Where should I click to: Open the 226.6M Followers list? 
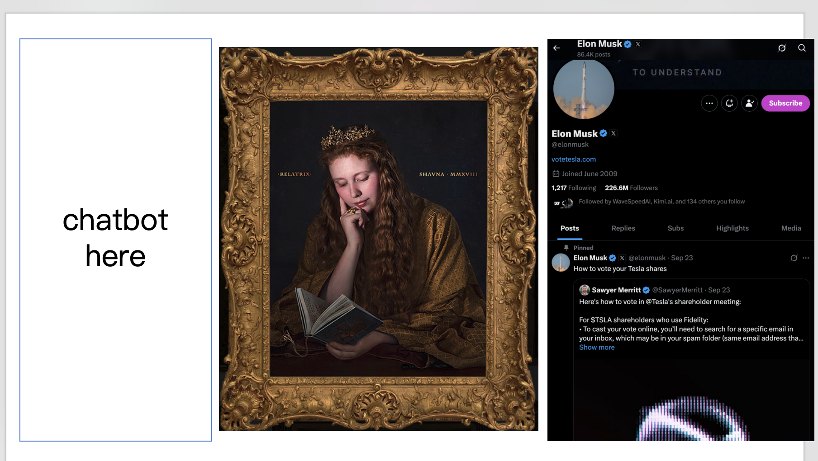pos(631,188)
